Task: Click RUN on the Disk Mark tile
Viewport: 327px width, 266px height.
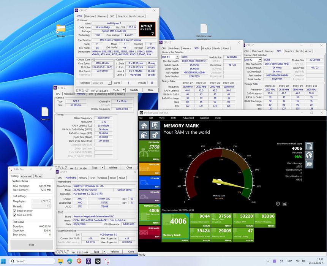Action: [157, 237]
